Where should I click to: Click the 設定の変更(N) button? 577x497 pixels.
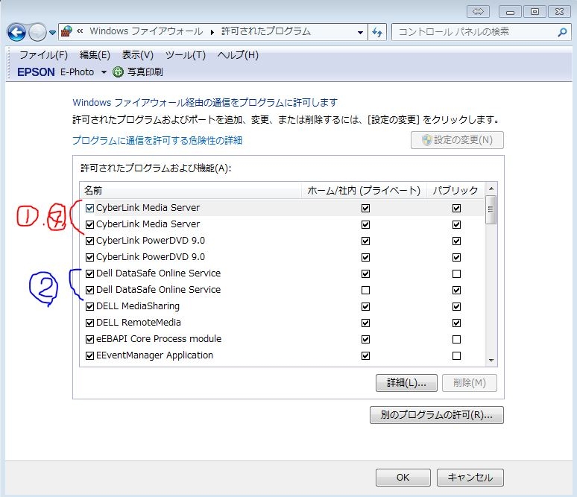(x=457, y=140)
